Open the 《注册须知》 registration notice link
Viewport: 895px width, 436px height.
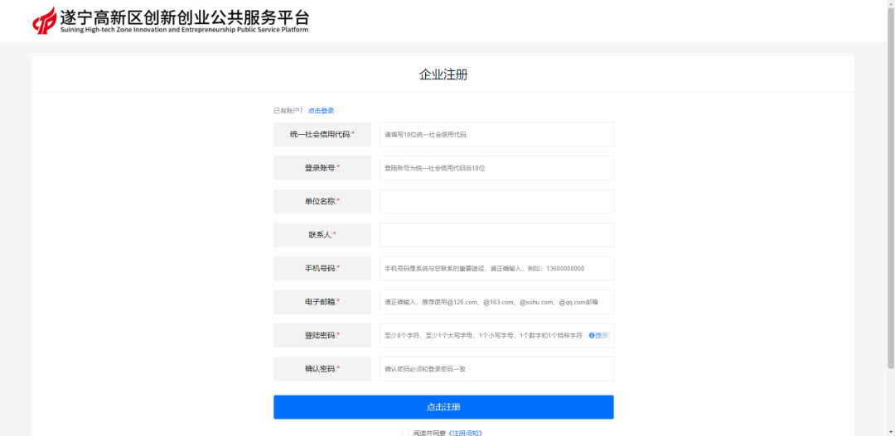coord(465,433)
